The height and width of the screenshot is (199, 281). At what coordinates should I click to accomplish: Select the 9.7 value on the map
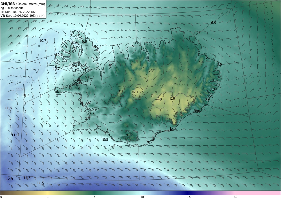point(45,123)
